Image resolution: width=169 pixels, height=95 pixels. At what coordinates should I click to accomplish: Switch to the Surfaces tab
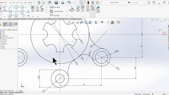[x=10, y=19]
